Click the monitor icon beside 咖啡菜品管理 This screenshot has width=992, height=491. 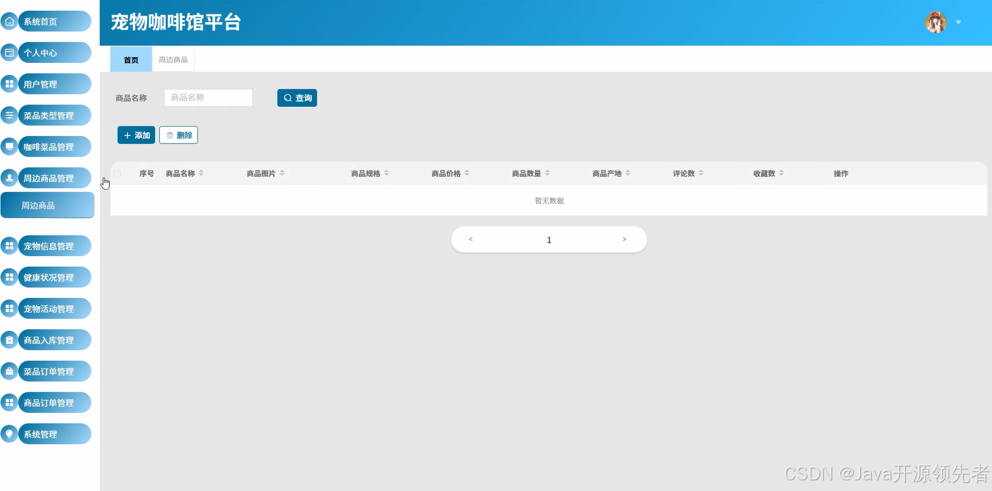point(9,147)
